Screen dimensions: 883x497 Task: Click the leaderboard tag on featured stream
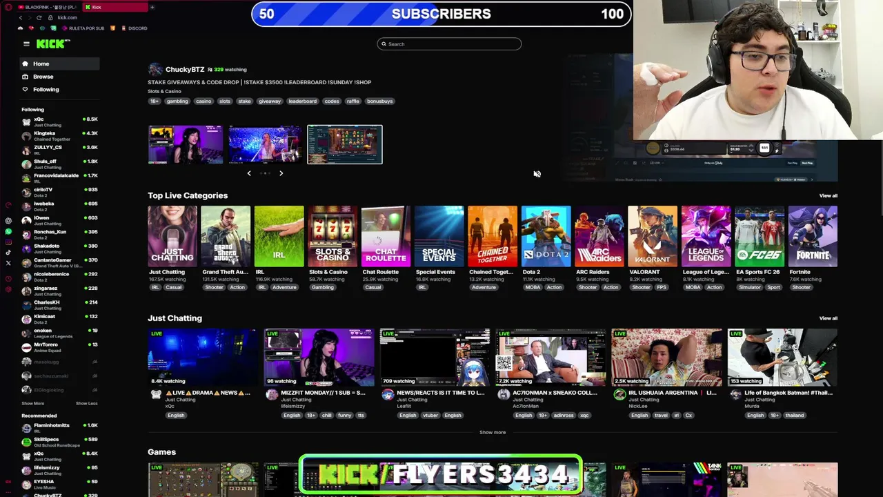[x=302, y=101]
